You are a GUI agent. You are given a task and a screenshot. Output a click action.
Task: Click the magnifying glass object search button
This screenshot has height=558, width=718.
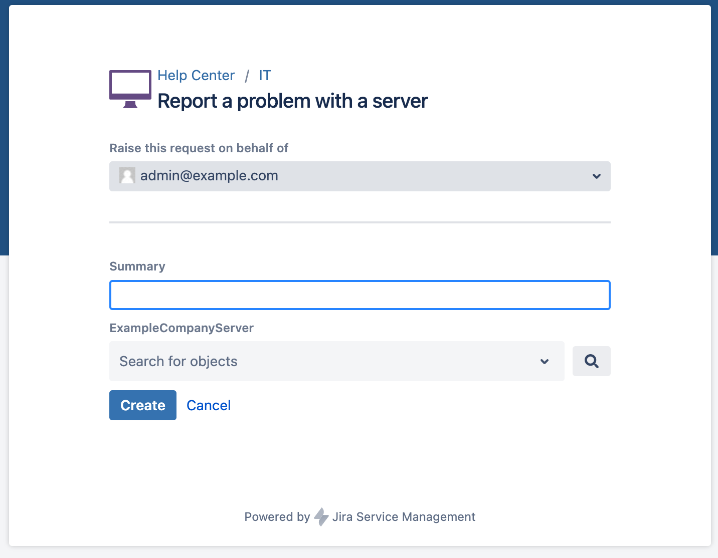592,361
